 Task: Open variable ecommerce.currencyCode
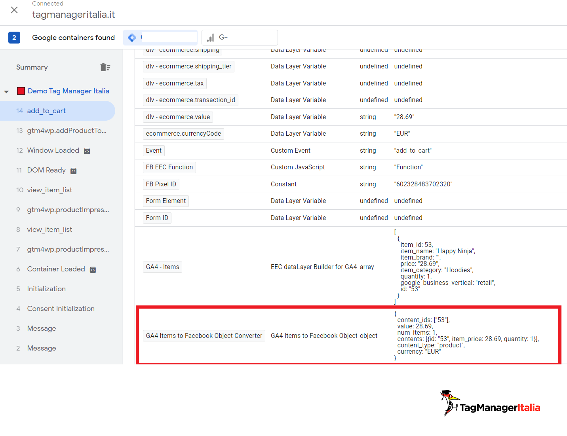(183, 134)
